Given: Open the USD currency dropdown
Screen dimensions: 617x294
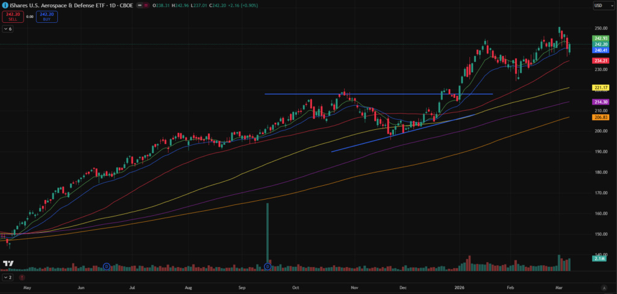Looking at the screenshot, I should [x=600, y=5].
